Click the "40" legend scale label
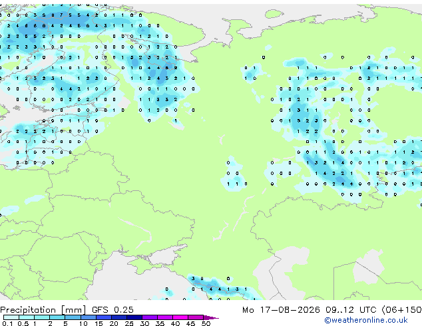Screen dimensions: 422x326 pos(175,323)
